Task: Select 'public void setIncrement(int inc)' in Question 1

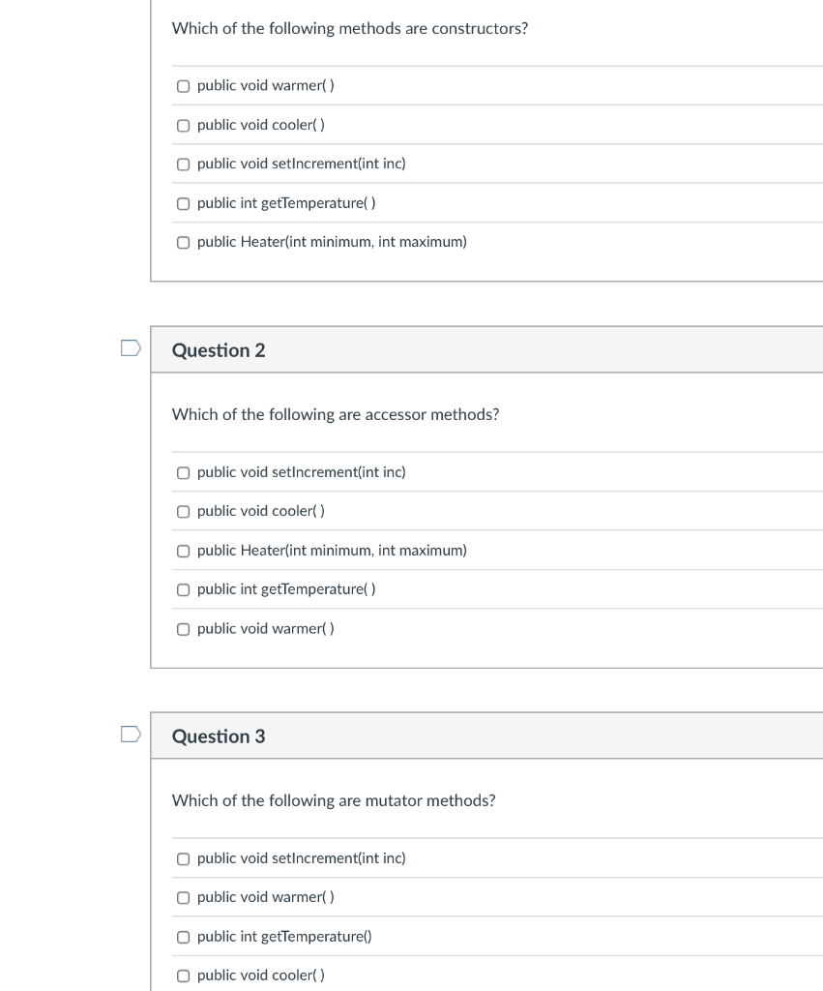Action: pos(183,164)
